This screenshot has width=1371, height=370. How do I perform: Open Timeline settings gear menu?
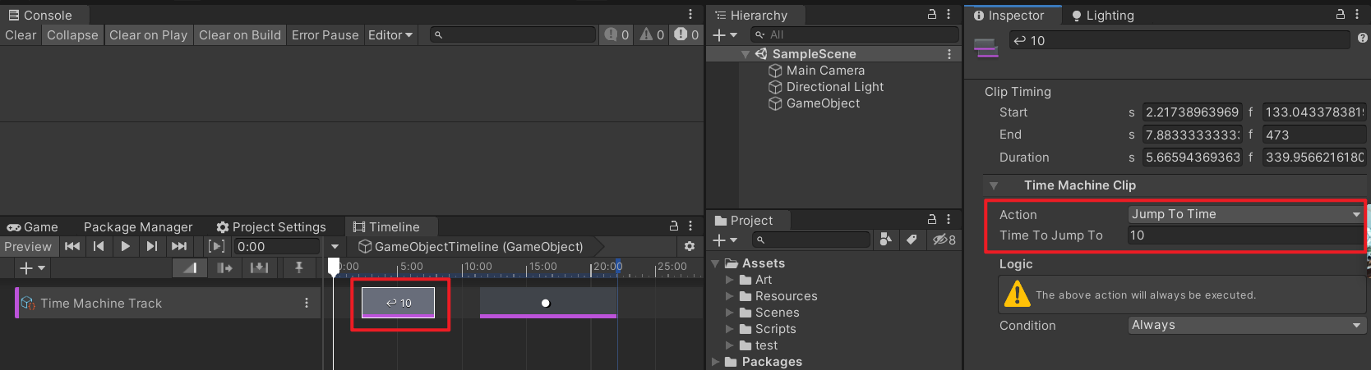point(690,246)
